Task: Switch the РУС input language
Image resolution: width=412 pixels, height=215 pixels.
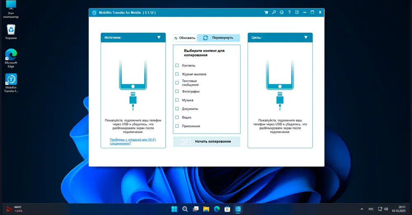Action: 371,209
